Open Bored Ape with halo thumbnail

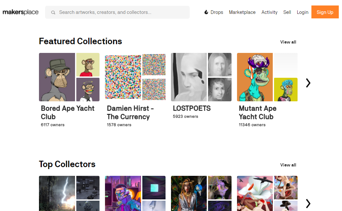[x=88, y=90]
